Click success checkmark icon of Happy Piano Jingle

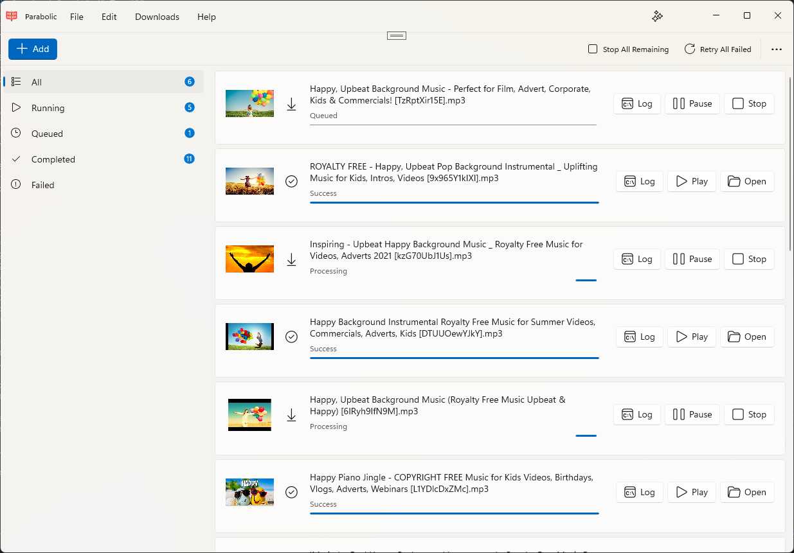pos(291,492)
